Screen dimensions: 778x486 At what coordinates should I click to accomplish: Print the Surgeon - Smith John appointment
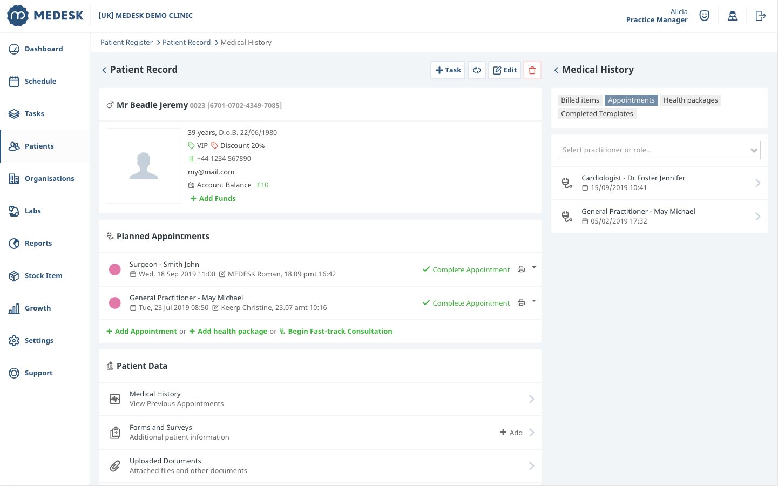520,269
